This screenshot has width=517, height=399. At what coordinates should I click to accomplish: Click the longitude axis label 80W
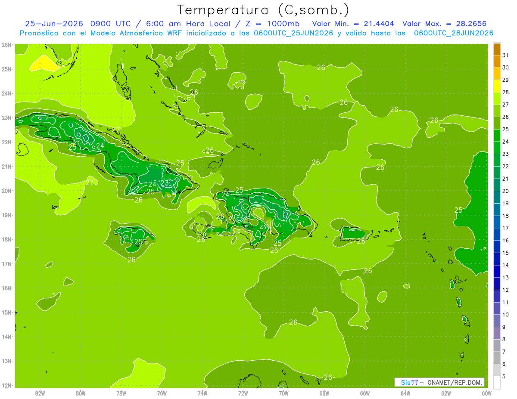pyautogui.click(x=81, y=393)
